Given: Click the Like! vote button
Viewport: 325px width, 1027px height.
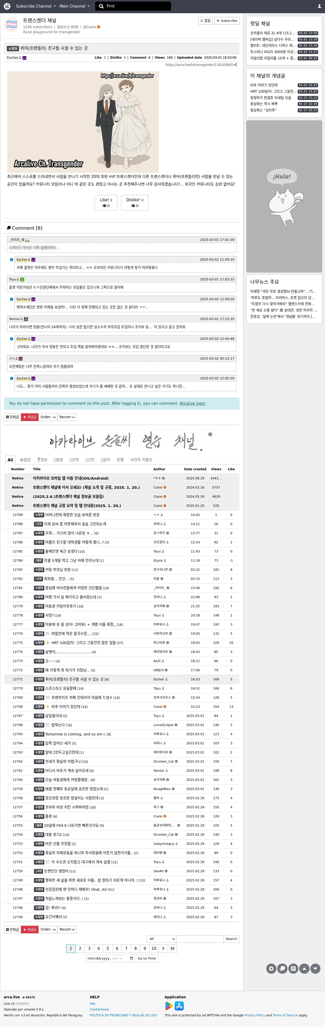Looking at the screenshot, I should coord(106,203).
